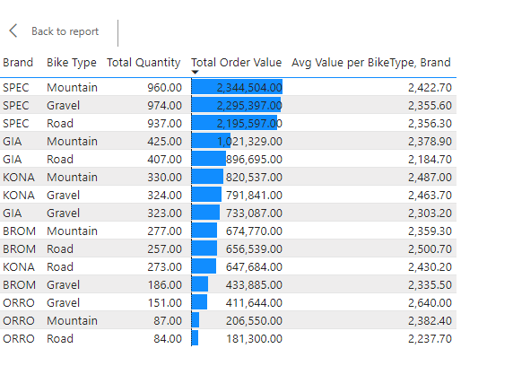Viewport: 513px width, 392px height.
Task: Click the Avg Value per BikeType, Brand header
Action: point(371,62)
